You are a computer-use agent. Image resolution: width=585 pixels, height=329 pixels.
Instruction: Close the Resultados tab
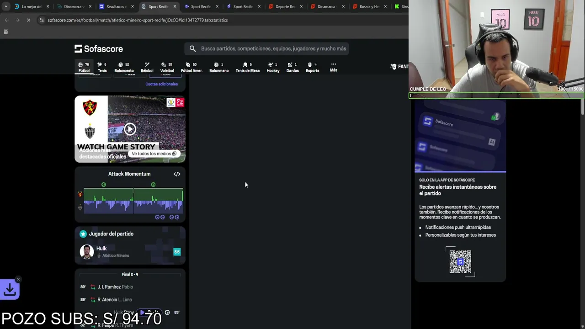coord(132,6)
